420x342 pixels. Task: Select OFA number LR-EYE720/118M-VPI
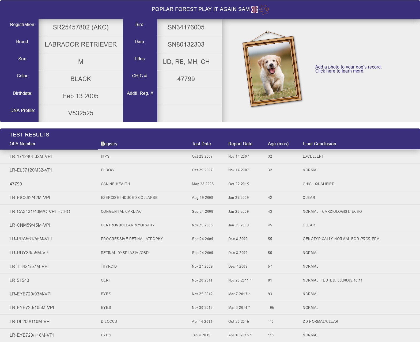32,335
